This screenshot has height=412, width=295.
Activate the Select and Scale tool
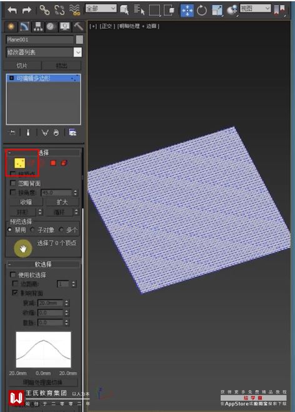tap(217, 10)
